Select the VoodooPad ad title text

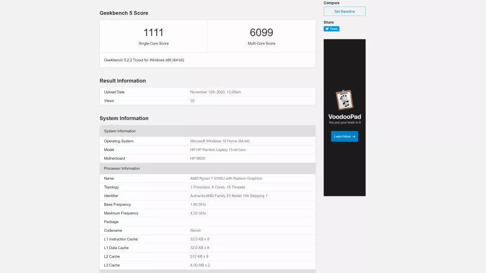(x=344, y=116)
